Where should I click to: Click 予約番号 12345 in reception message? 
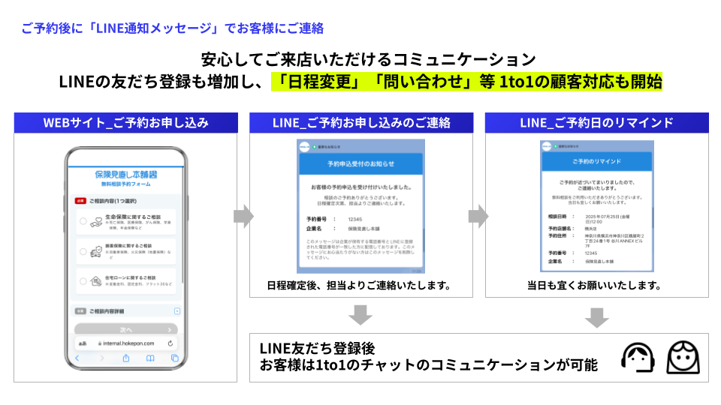334,220
